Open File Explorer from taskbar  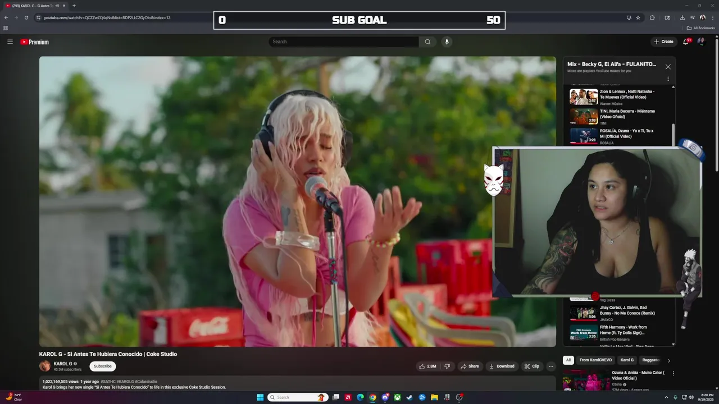434,397
